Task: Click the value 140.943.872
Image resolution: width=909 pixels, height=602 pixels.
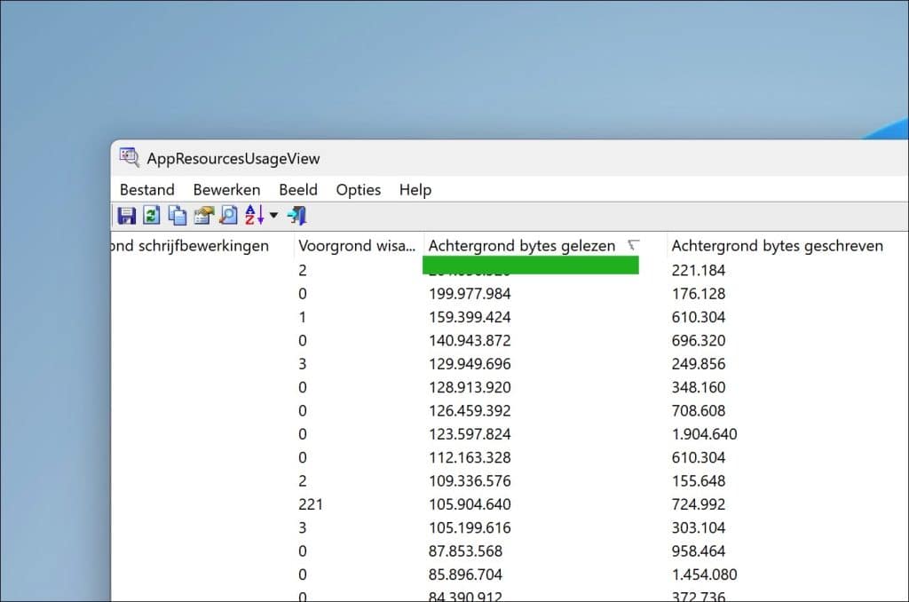Action: point(470,340)
